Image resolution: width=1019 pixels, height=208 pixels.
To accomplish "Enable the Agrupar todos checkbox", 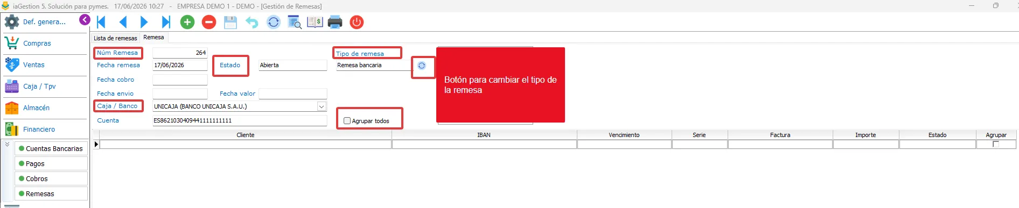I will tap(347, 121).
